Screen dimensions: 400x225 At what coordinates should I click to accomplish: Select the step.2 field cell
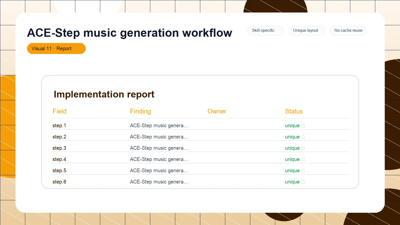coord(59,137)
